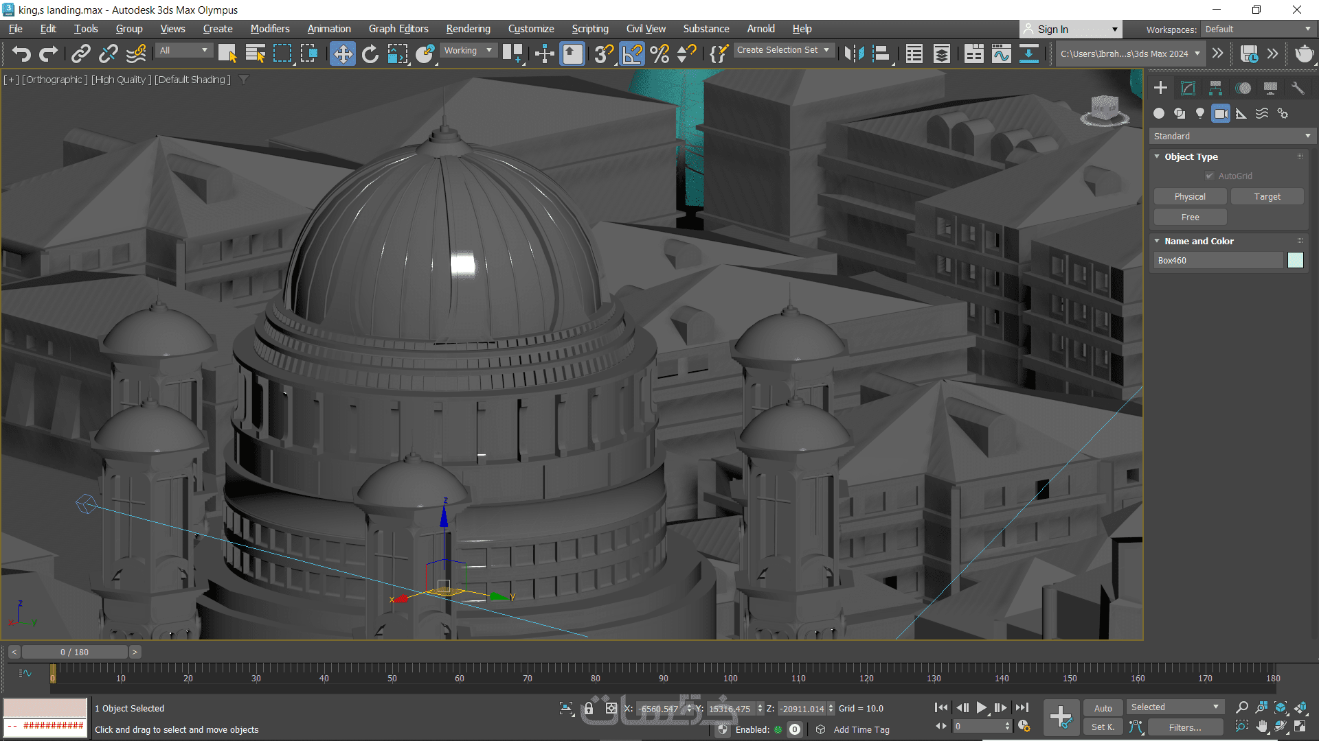Screen dimensions: 1319x741
Task: Collapse the Object Type rollout
Action: point(1158,156)
